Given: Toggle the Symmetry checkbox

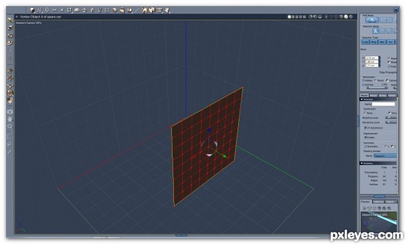Looking at the screenshot, I should [x=365, y=147].
